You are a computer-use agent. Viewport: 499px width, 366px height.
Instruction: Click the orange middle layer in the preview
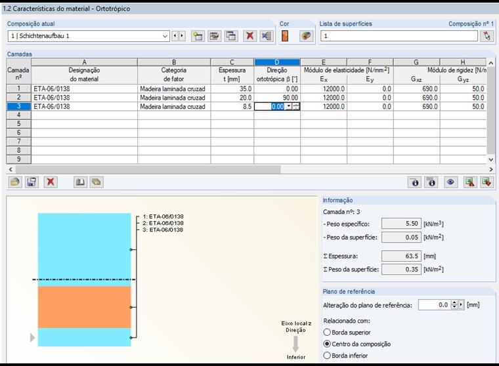click(84, 307)
